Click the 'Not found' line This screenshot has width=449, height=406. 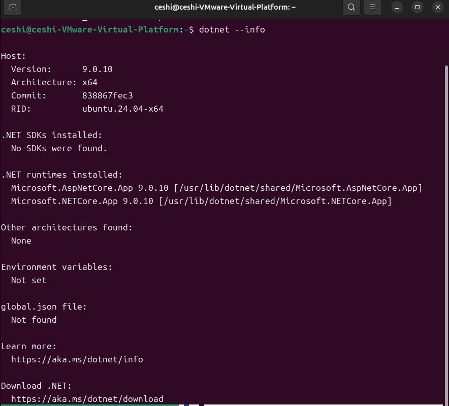click(34, 320)
